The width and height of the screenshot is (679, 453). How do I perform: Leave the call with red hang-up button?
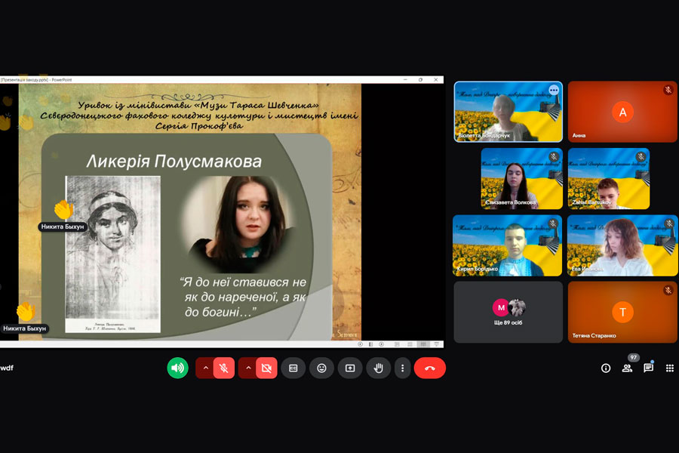click(429, 368)
